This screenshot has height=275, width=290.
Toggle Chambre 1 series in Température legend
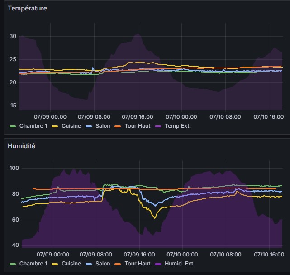[33, 126]
